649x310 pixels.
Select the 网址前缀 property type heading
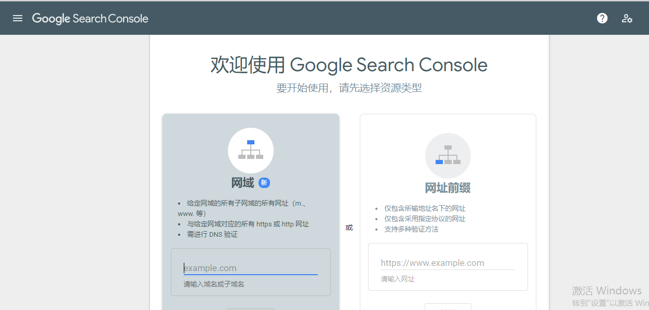pyautogui.click(x=448, y=188)
